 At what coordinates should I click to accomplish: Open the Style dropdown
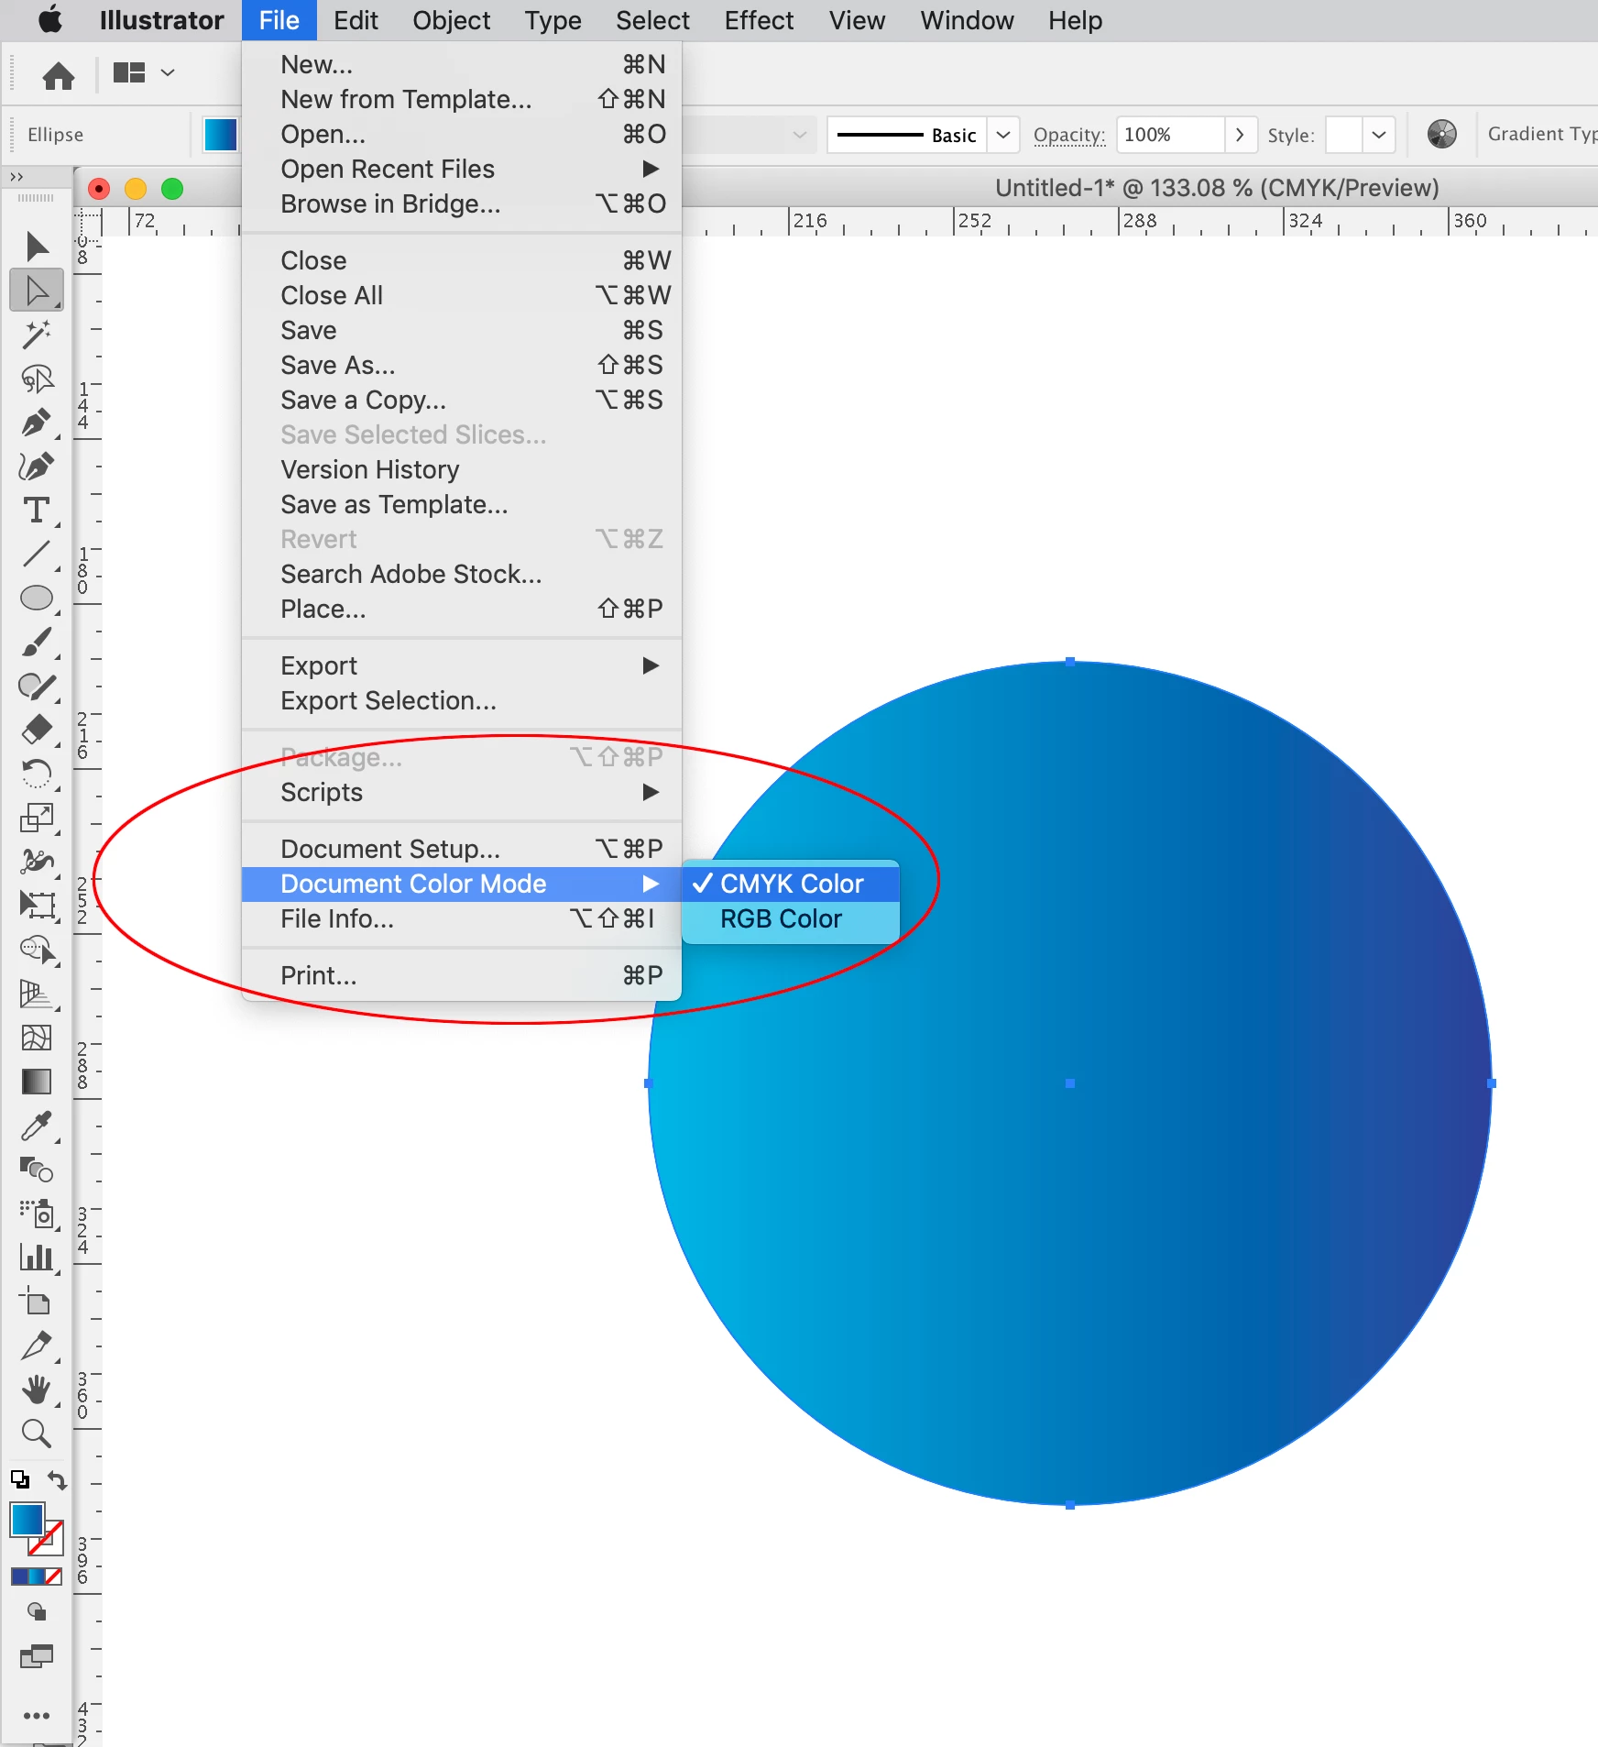click(x=1378, y=135)
